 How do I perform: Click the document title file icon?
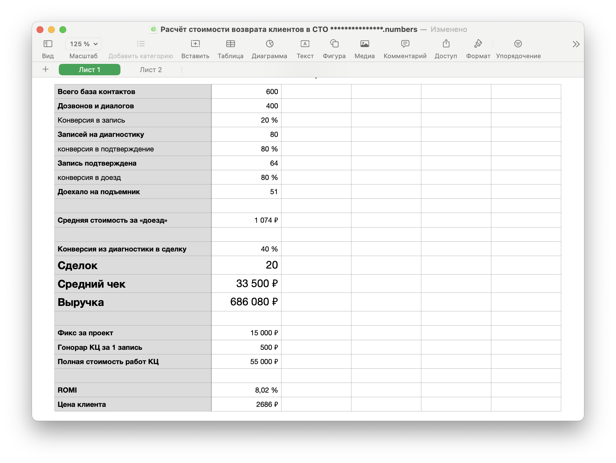[x=154, y=29]
